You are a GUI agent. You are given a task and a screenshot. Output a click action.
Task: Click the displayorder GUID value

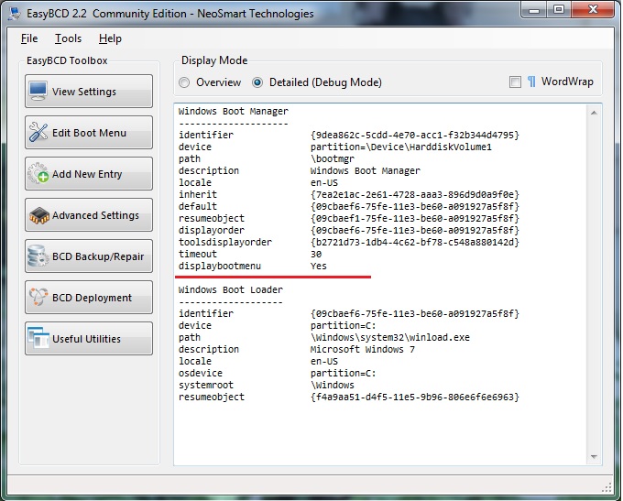[415, 231]
